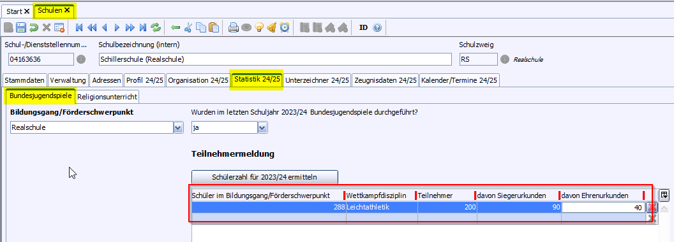This screenshot has height=242, width=674.
Task: Click the blue help question mark icon
Action: point(377,28)
